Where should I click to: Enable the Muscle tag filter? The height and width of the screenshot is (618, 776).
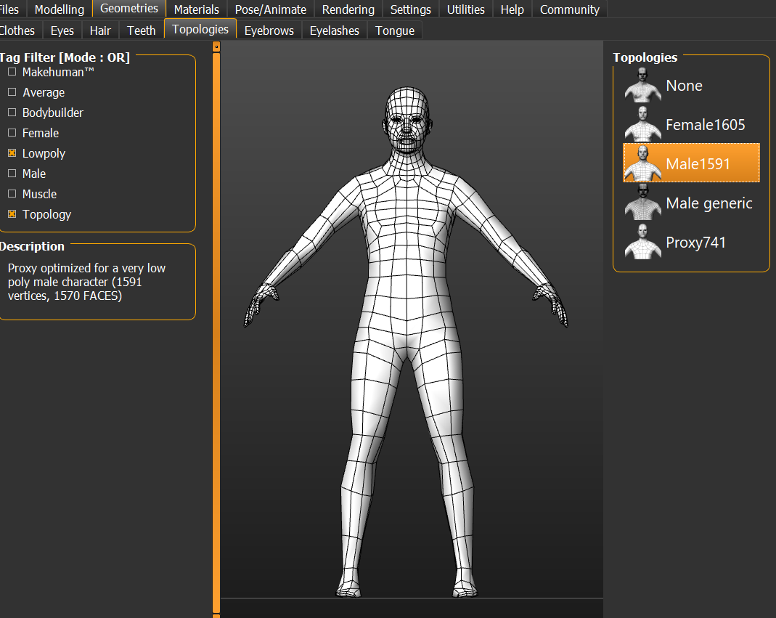pos(12,194)
